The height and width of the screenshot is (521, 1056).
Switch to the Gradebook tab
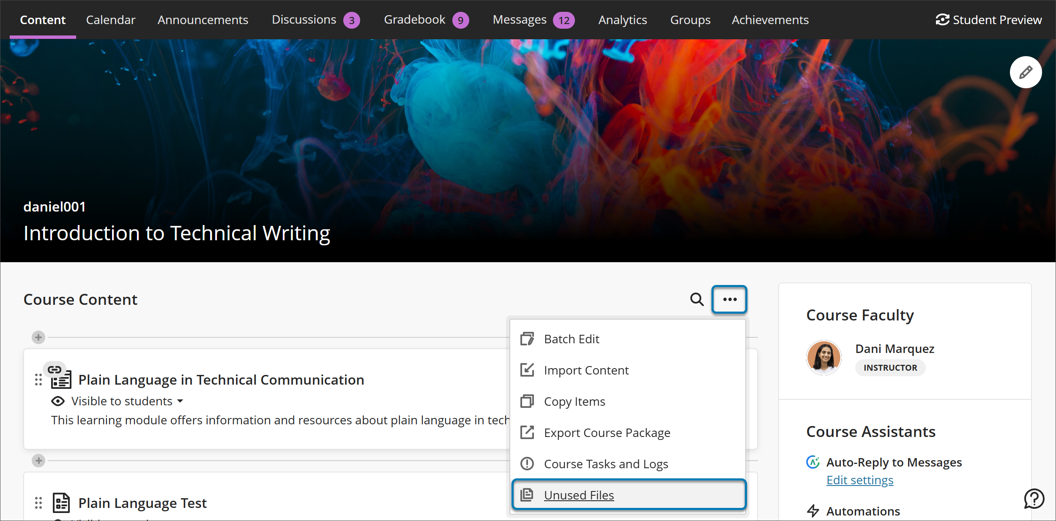point(414,20)
